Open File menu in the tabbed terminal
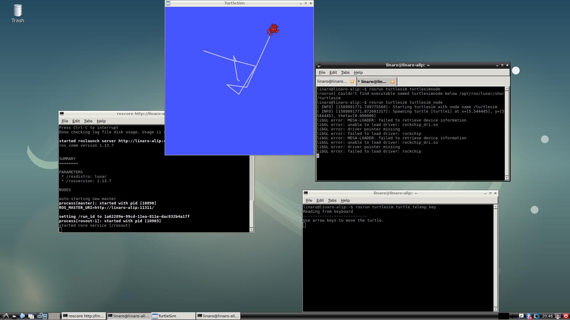 [x=322, y=73]
